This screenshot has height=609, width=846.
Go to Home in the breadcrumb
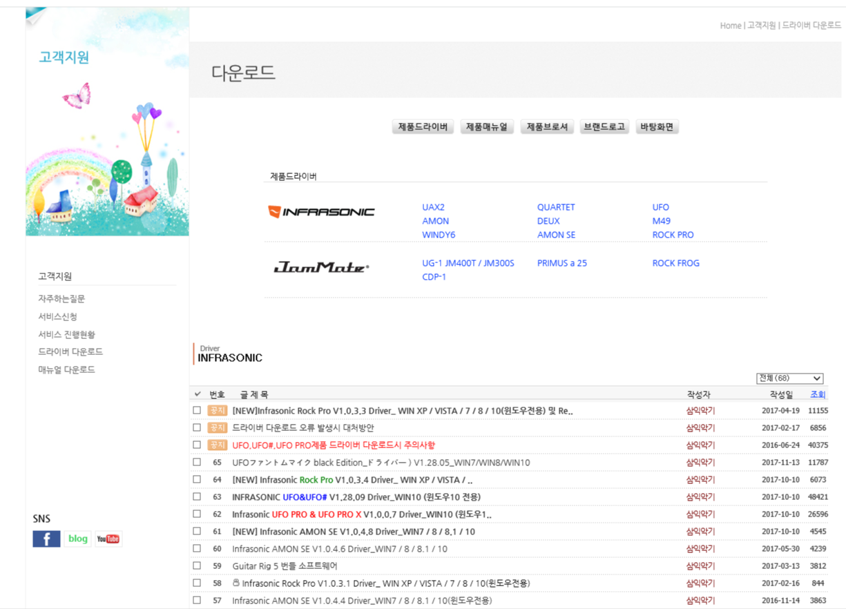tap(731, 26)
